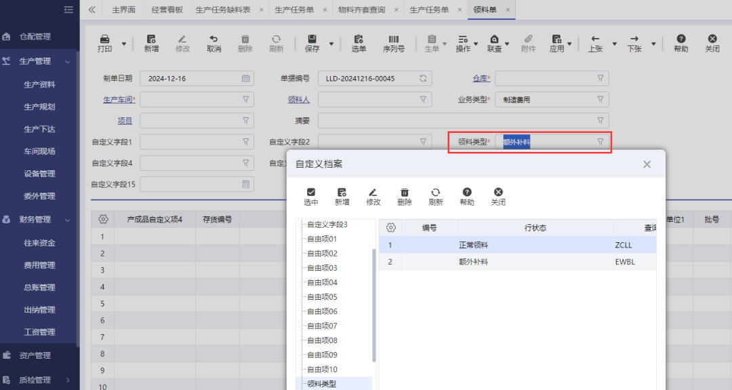Collapse the 财务管理 sidebar section
Image resolution: width=732 pixels, height=390 pixels.
(68, 220)
